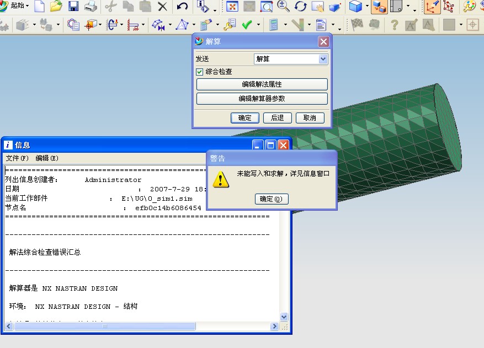Toggle the highlighted assembly cubes icon
Image resolution: width=484 pixels, height=348 pixels.
tap(379, 7)
